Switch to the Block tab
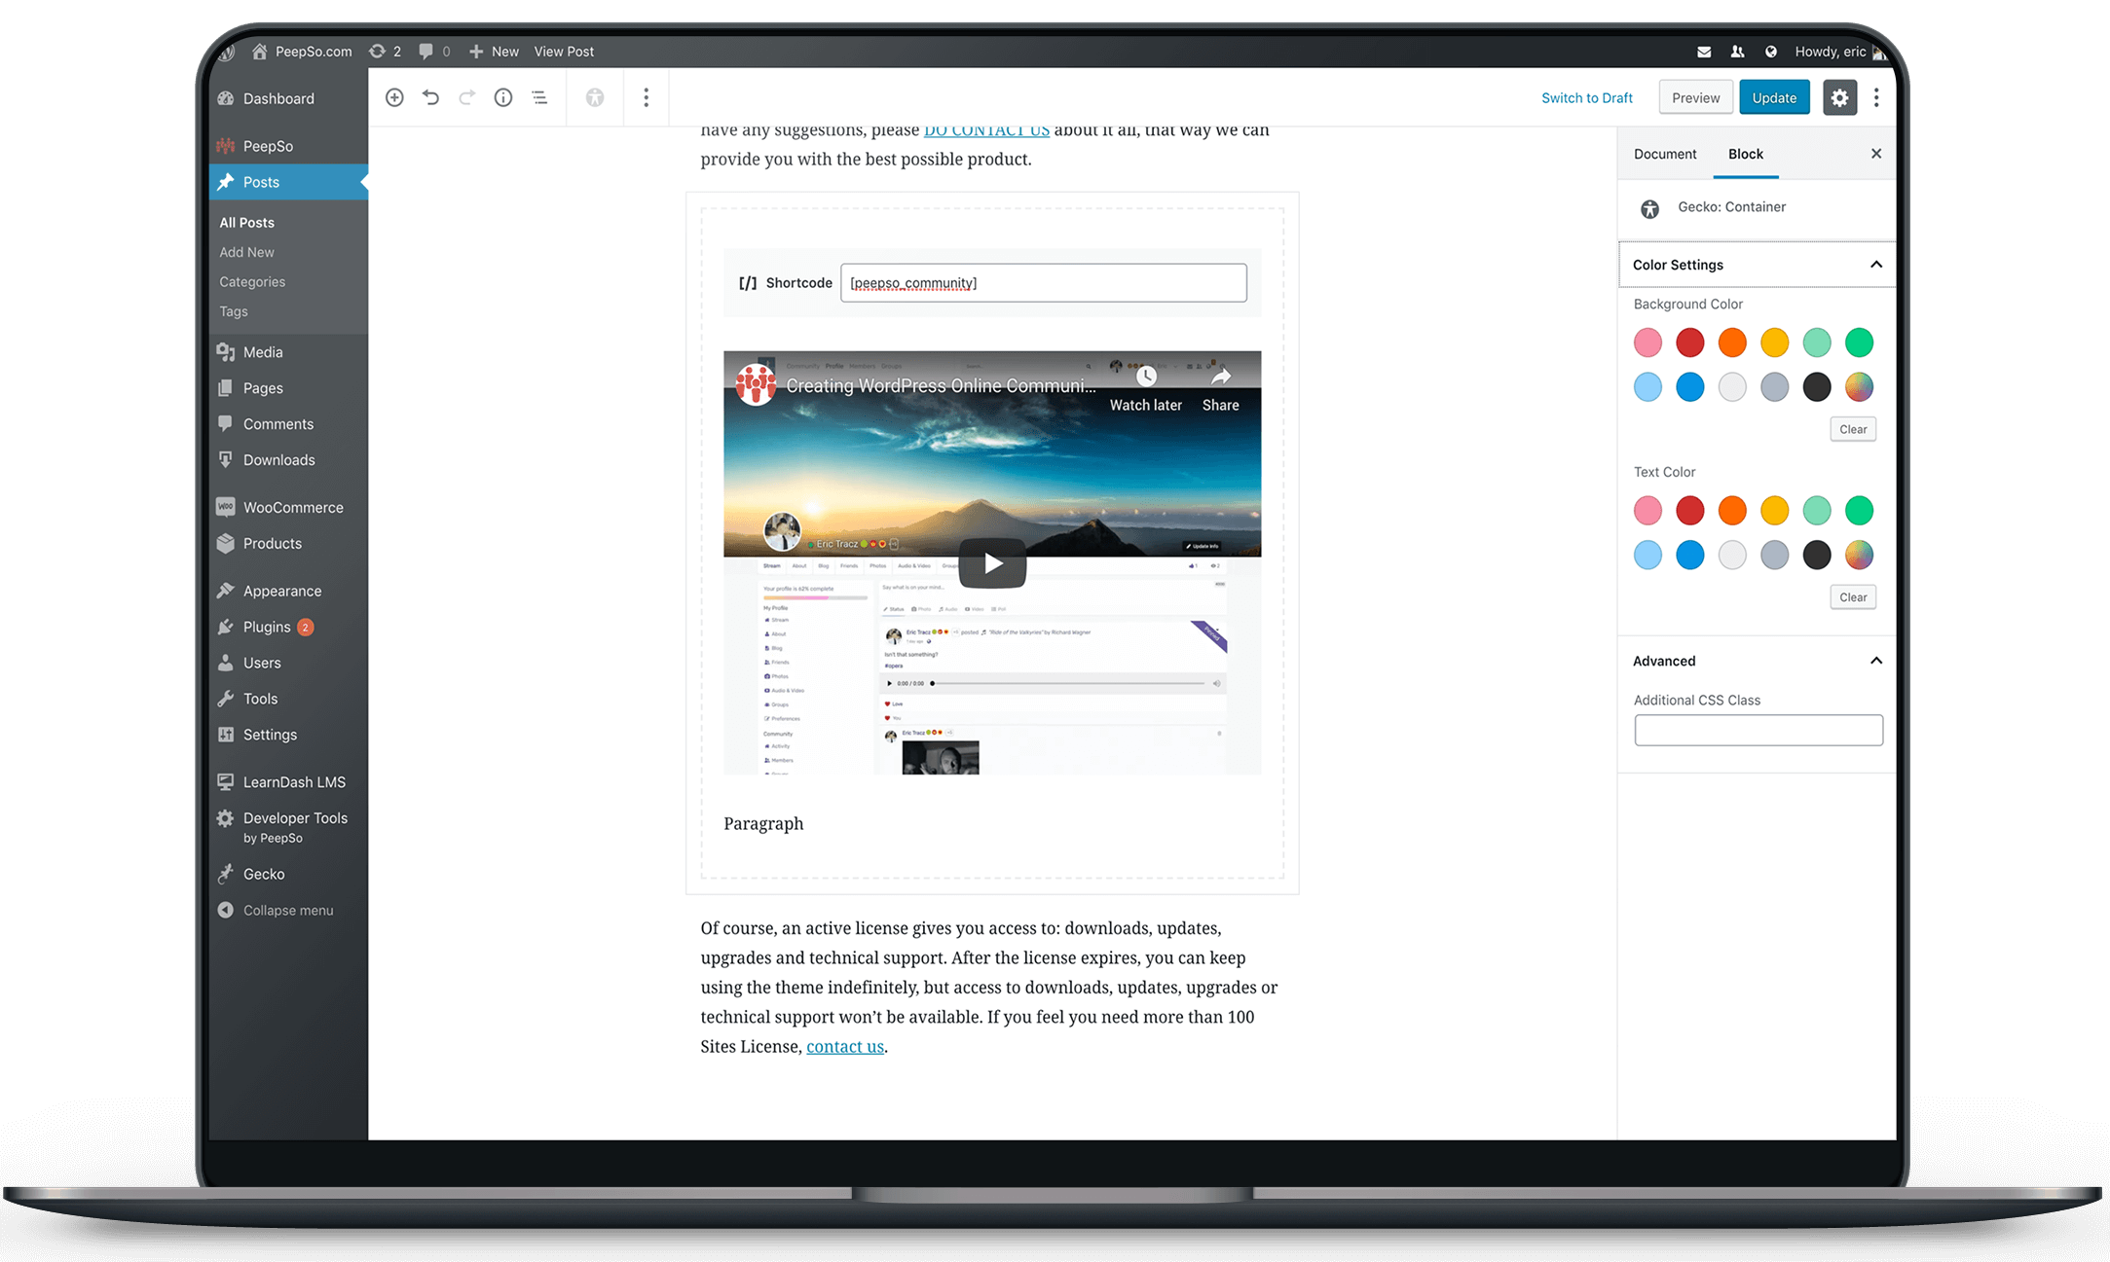The image size is (2110, 1262). pos(1743,153)
